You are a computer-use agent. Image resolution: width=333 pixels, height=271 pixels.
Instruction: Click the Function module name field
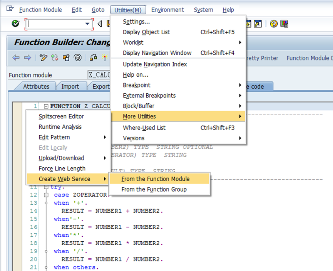[99, 75]
